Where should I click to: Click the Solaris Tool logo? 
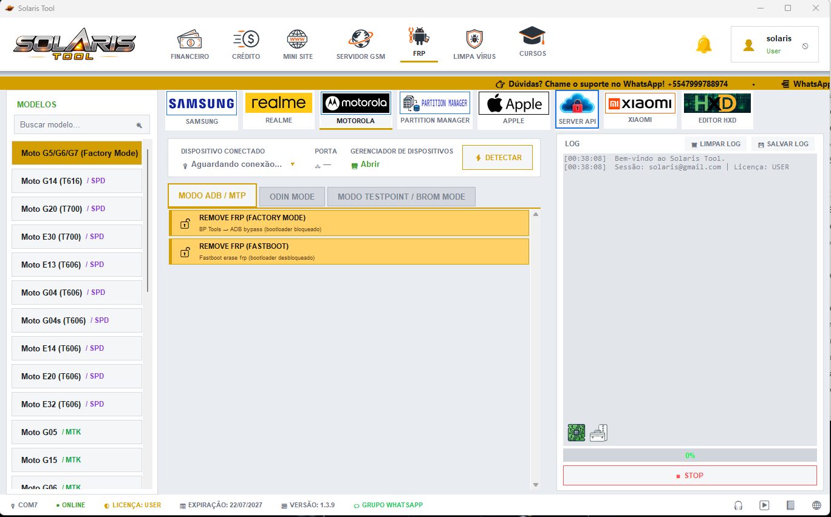(x=75, y=44)
